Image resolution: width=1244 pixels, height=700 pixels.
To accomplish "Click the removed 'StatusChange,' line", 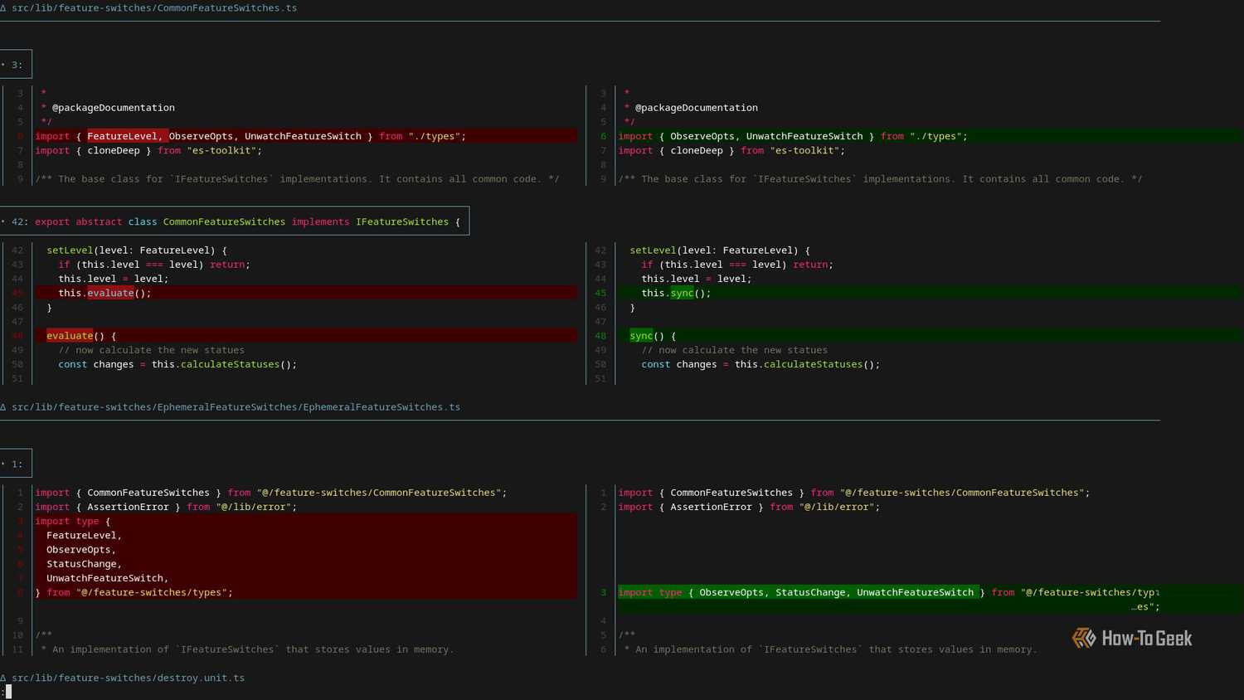I will click(x=306, y=564).
